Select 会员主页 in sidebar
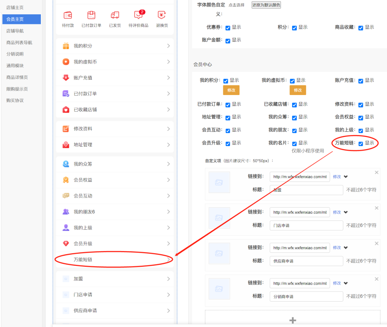 [x=21, y=19]
